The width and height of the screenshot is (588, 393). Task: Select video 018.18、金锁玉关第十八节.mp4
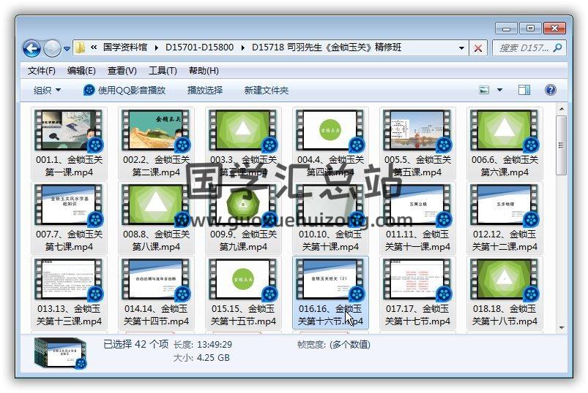pyautogui.click(x=505, y=292)
